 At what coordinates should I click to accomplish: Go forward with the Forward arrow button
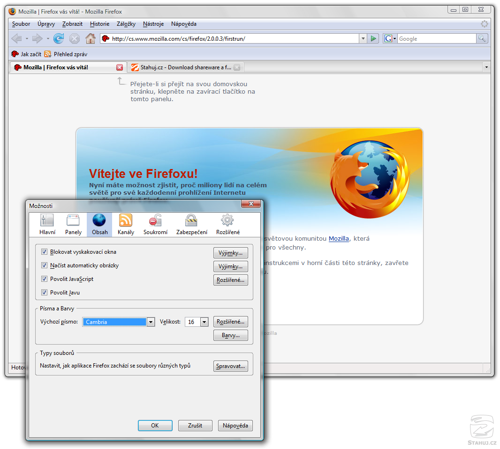pyautogui.click(x=38, y=39)
